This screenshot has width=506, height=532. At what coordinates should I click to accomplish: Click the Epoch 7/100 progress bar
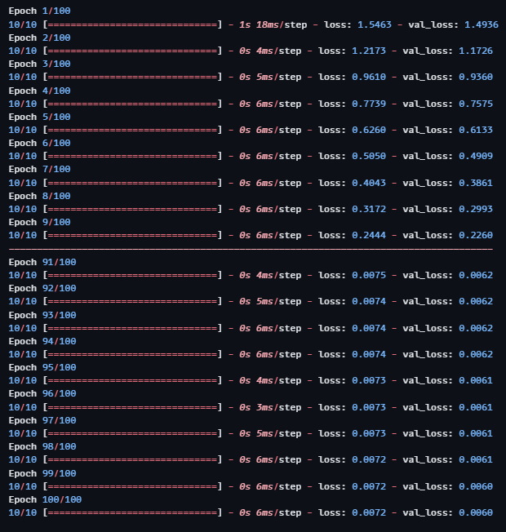pyautogui.click(x=133, y=184)
